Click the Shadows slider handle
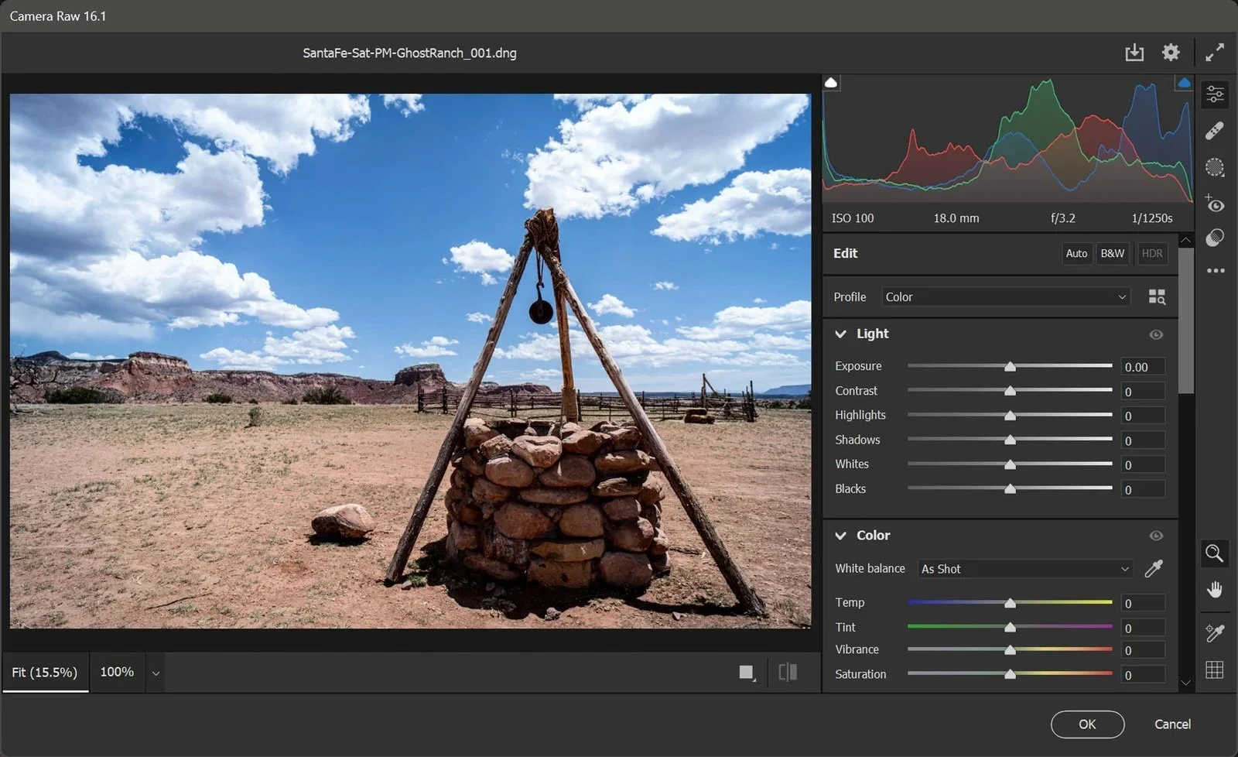Viewport: 1238px width, 757px height. point(1010,440)
